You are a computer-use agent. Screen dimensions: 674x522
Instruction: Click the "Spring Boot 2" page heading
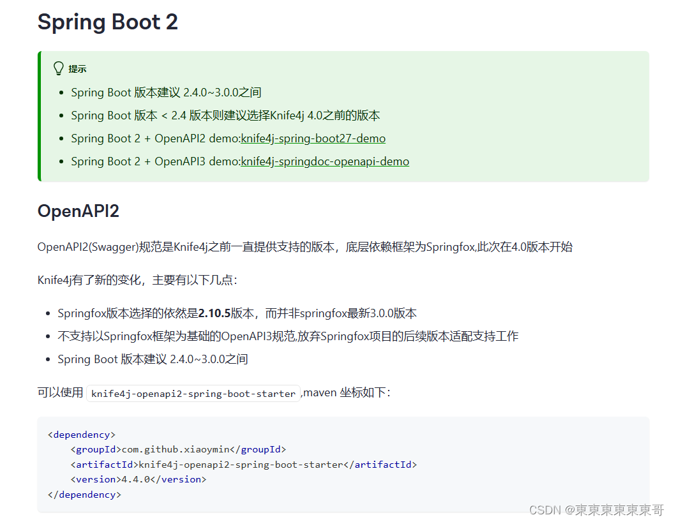107,22
